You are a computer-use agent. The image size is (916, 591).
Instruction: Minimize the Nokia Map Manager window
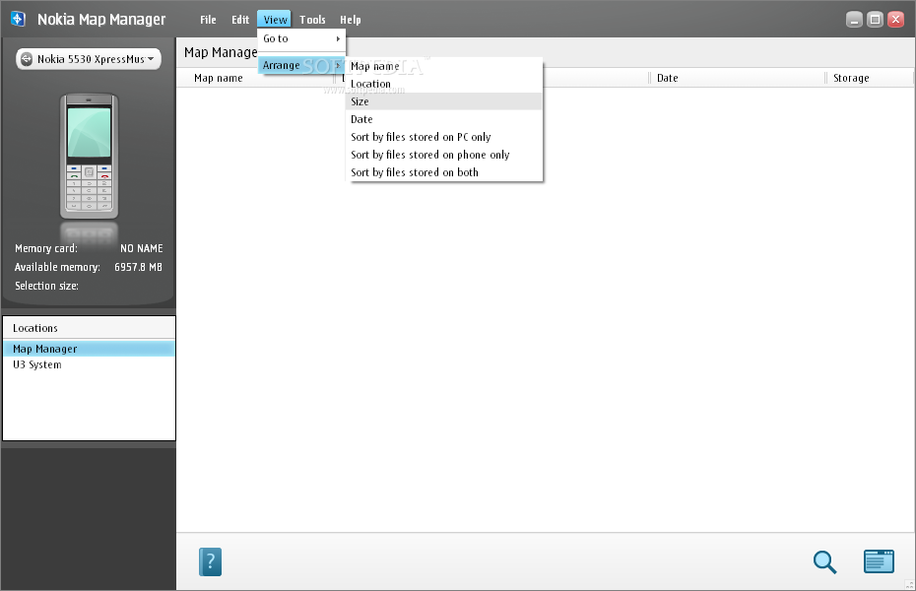tap(854, 20)
